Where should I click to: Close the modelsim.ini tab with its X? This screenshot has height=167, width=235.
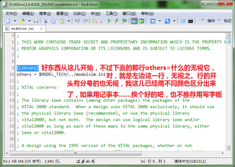(41, 28)
